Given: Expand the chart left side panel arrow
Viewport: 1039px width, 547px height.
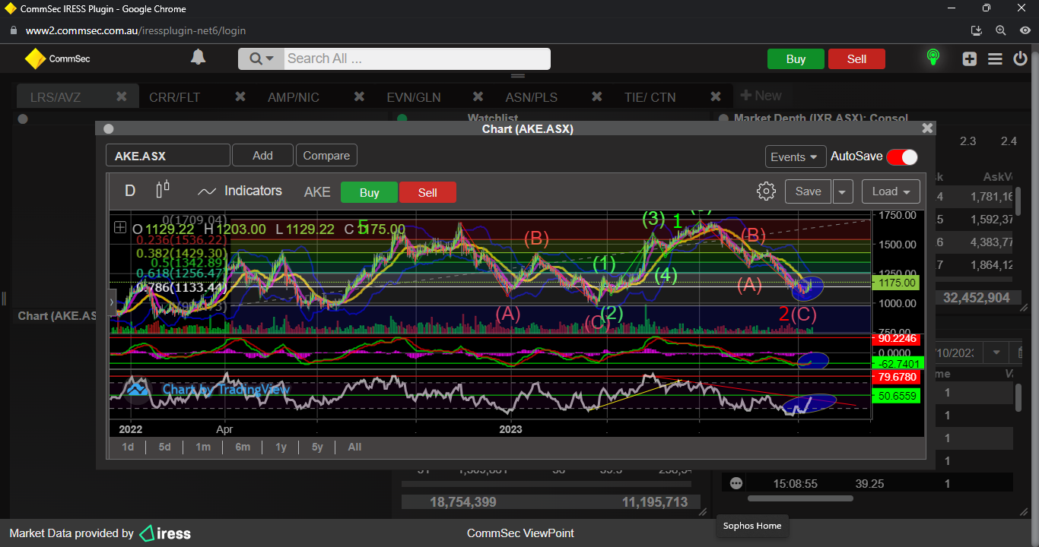Looking at the screenshot, I should click(x=113, y=302).
